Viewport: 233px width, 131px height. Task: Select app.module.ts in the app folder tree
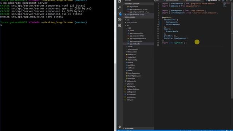point(138,44)
